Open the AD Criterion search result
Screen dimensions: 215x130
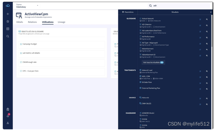[x=147, y=24]
